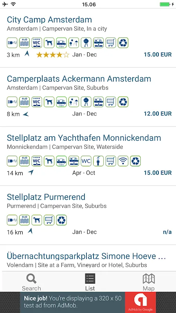The image size is (176, 313).
Task: Tap the dog-allowed icon for Stellplatz Purmerend
Action: (37, 220)
